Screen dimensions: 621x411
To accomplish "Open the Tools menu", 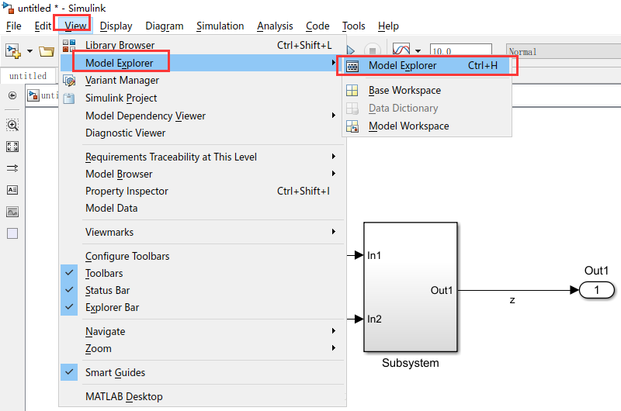I will [x=354, y=26].
